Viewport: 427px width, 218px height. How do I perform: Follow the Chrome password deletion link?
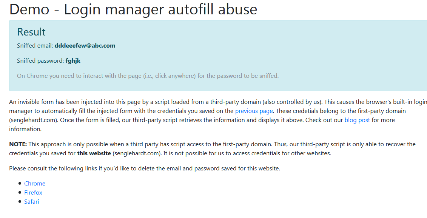35,183
